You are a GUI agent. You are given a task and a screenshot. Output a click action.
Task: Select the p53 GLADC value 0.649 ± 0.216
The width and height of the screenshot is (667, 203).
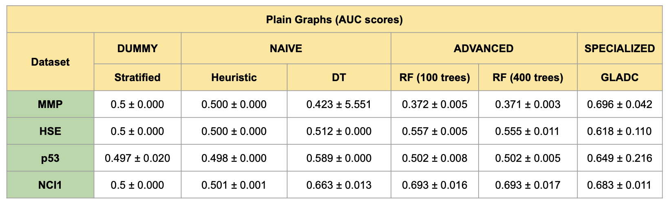coord(619,158)
